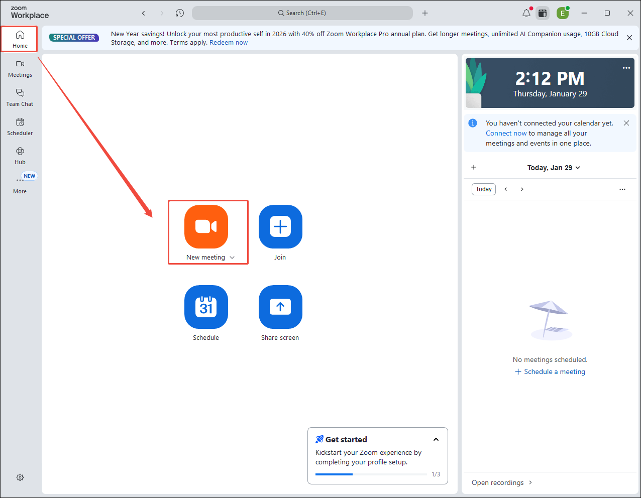641x498 pixels.
Task: Return to the Home tab
Action: [20, 39]
